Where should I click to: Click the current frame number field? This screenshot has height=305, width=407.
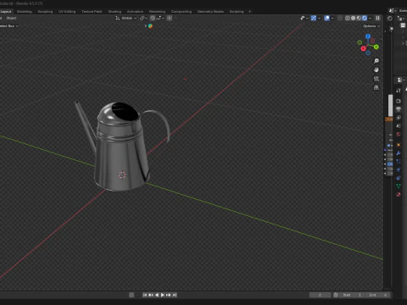[x=320, y=295]
